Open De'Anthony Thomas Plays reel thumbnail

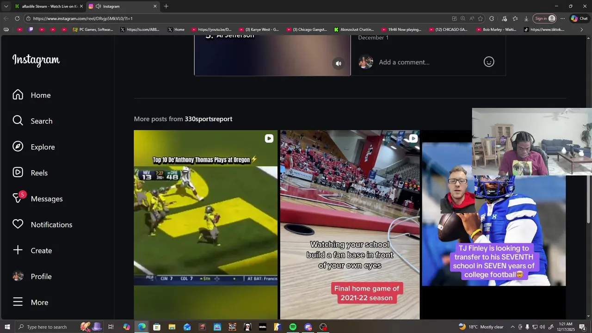pyautogui.click(x=206, y=225)
